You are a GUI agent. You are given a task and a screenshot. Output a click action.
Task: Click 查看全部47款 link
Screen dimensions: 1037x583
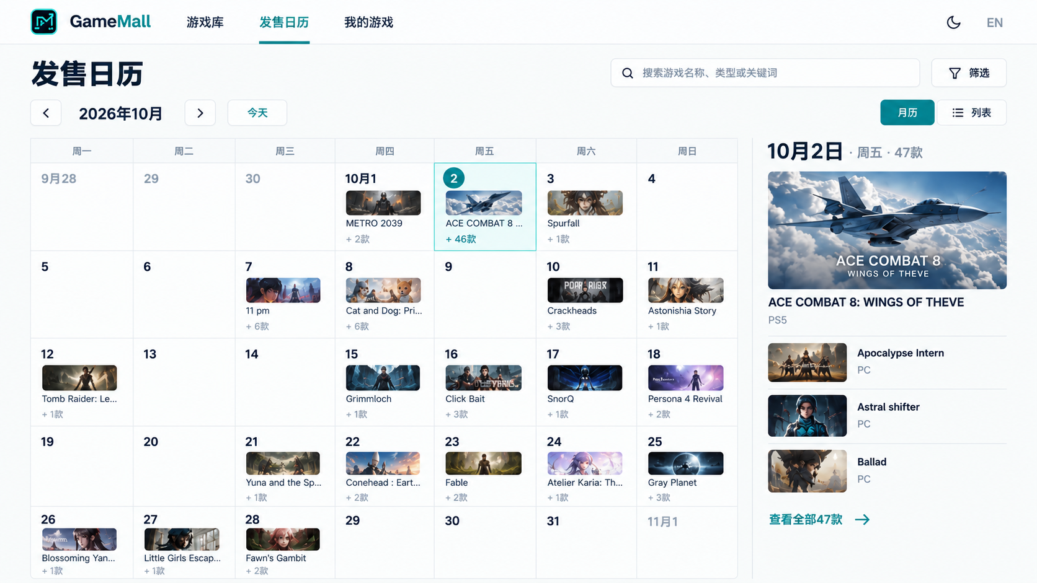pyautogui.click(x=819, y=520)
